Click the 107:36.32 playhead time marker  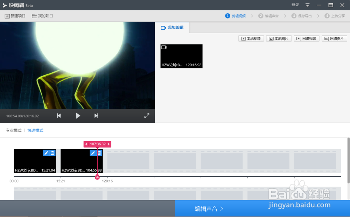coord(98,144)
